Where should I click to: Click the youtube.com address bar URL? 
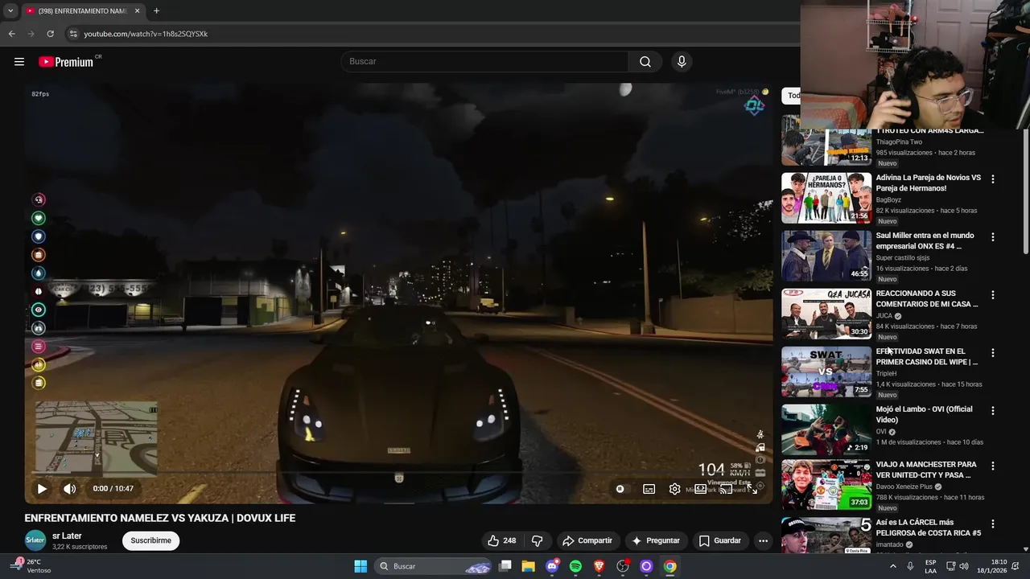pyautogui.click(x=146, y=34)
